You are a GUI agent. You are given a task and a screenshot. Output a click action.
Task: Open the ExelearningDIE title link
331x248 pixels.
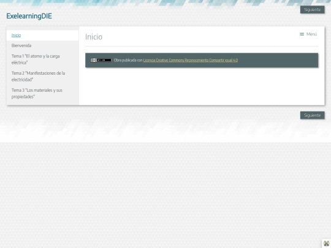(29, 16)
